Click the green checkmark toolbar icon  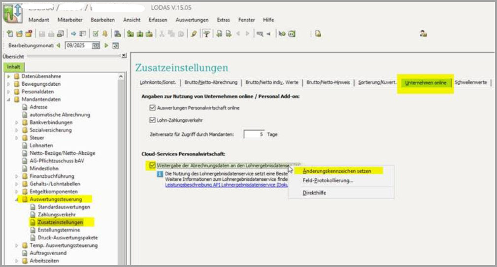pyautogui.click(x=96, y=33)
